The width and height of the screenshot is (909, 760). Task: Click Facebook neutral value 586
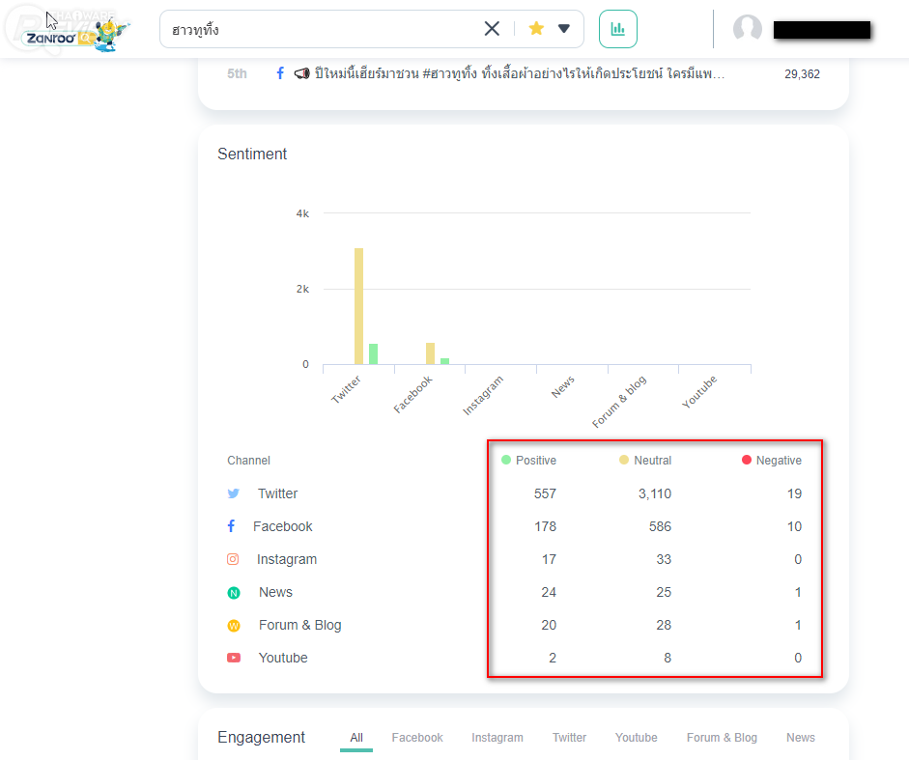[x=660, y=526]
